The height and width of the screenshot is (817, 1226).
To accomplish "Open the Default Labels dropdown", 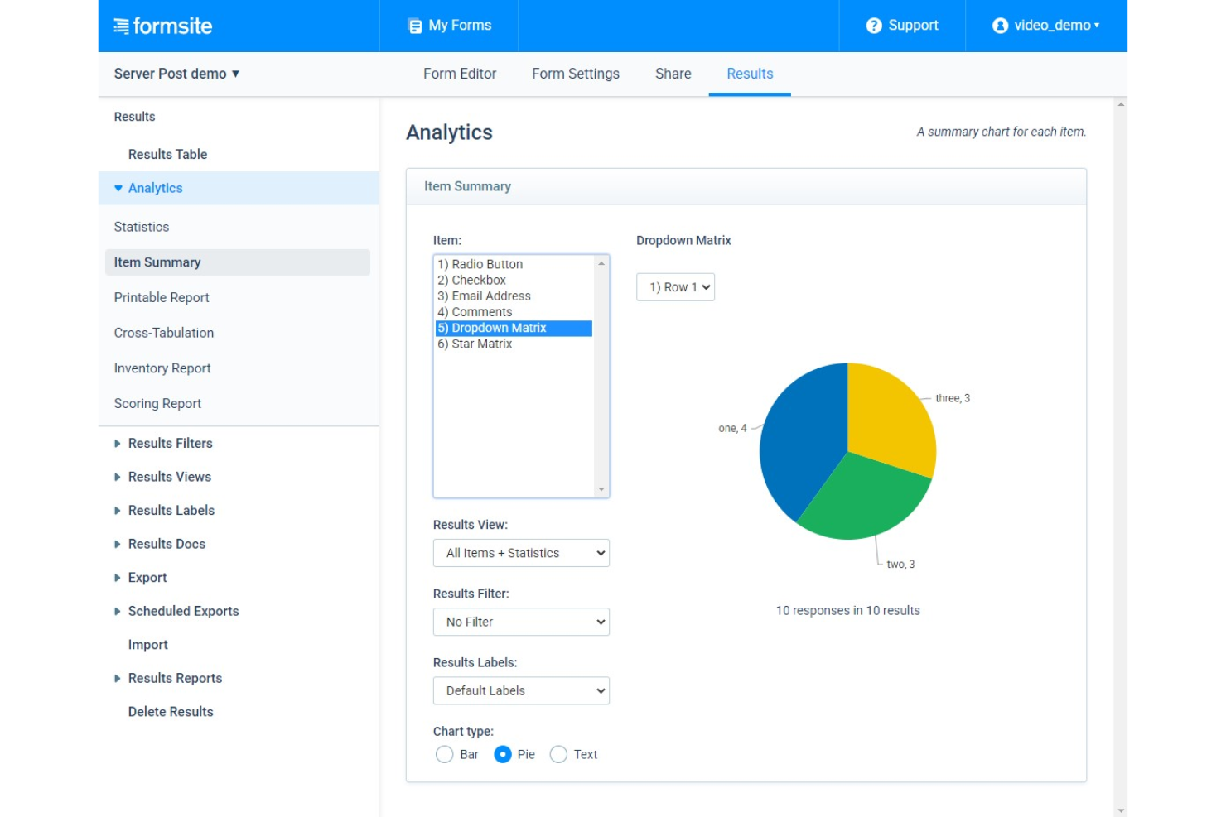I will [x=520, y=690].
